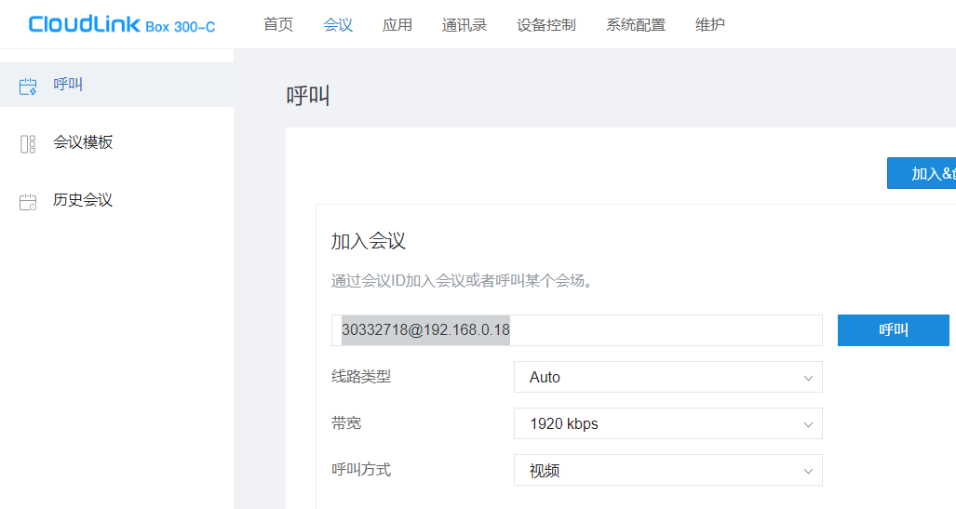Screen dimensions: 956x509
Task: Click the 加入会议 section heading
Action: 369,241
